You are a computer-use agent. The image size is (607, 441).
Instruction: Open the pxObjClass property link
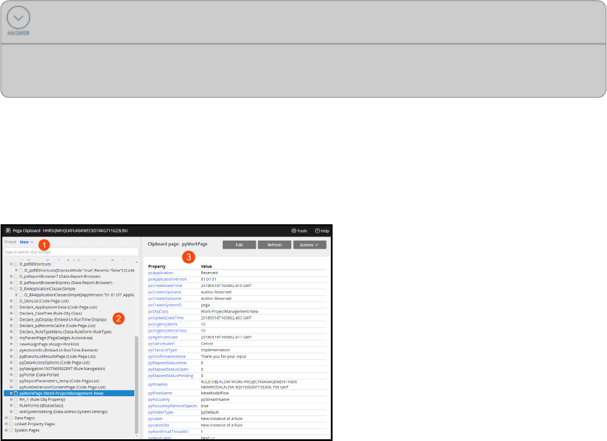click(x=158, y=311)
